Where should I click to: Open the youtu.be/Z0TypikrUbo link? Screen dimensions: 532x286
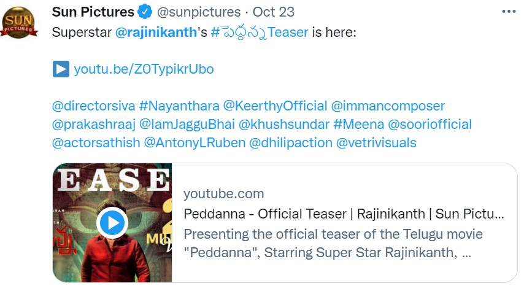[144, 69]
